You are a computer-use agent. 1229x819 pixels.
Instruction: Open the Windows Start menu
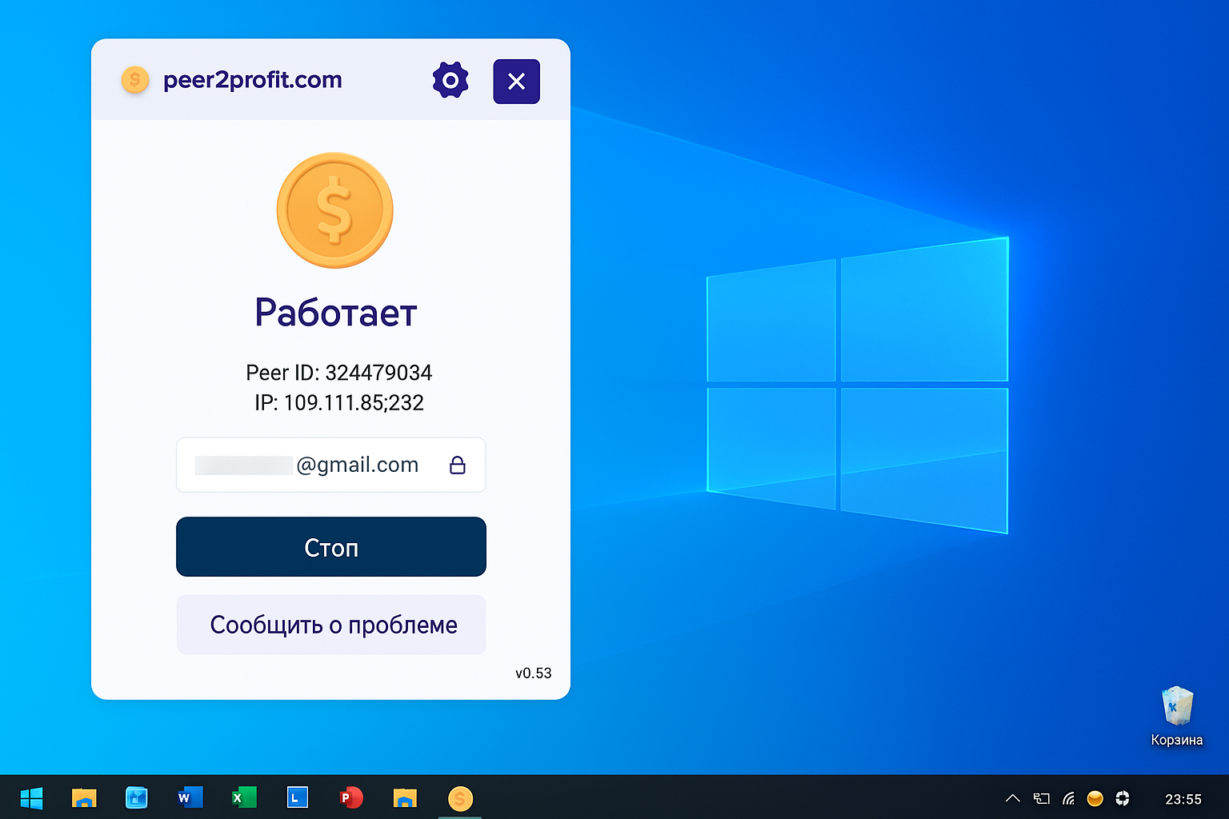(31, 798)
